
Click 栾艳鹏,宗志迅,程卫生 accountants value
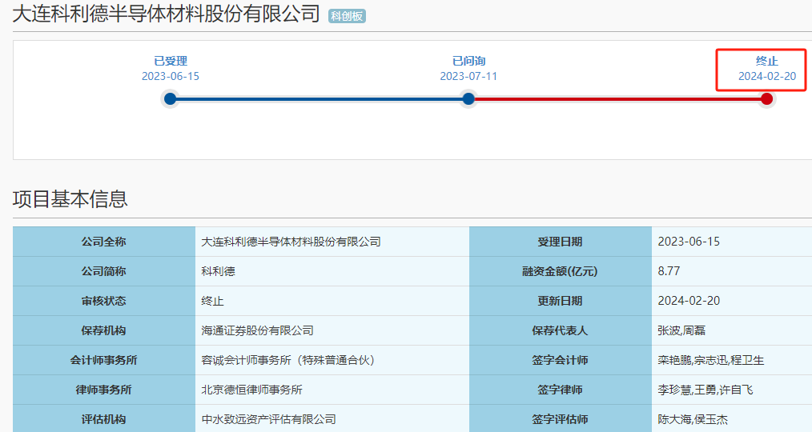[711, 360]
